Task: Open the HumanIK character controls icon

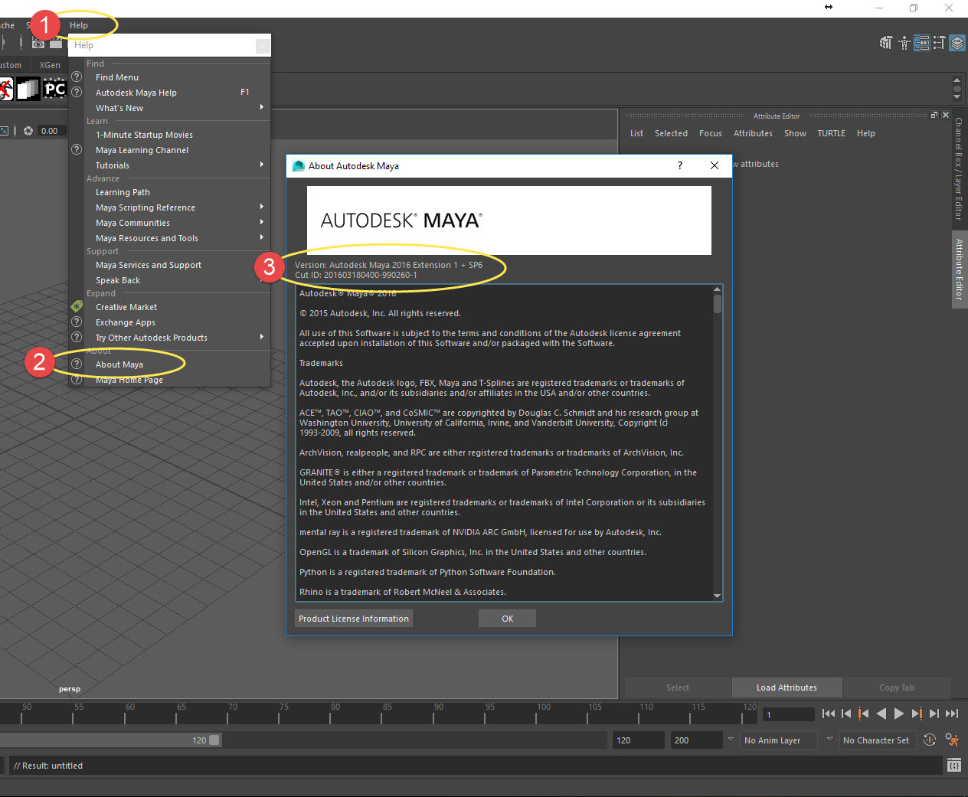Action: click(x=904, y=43)
